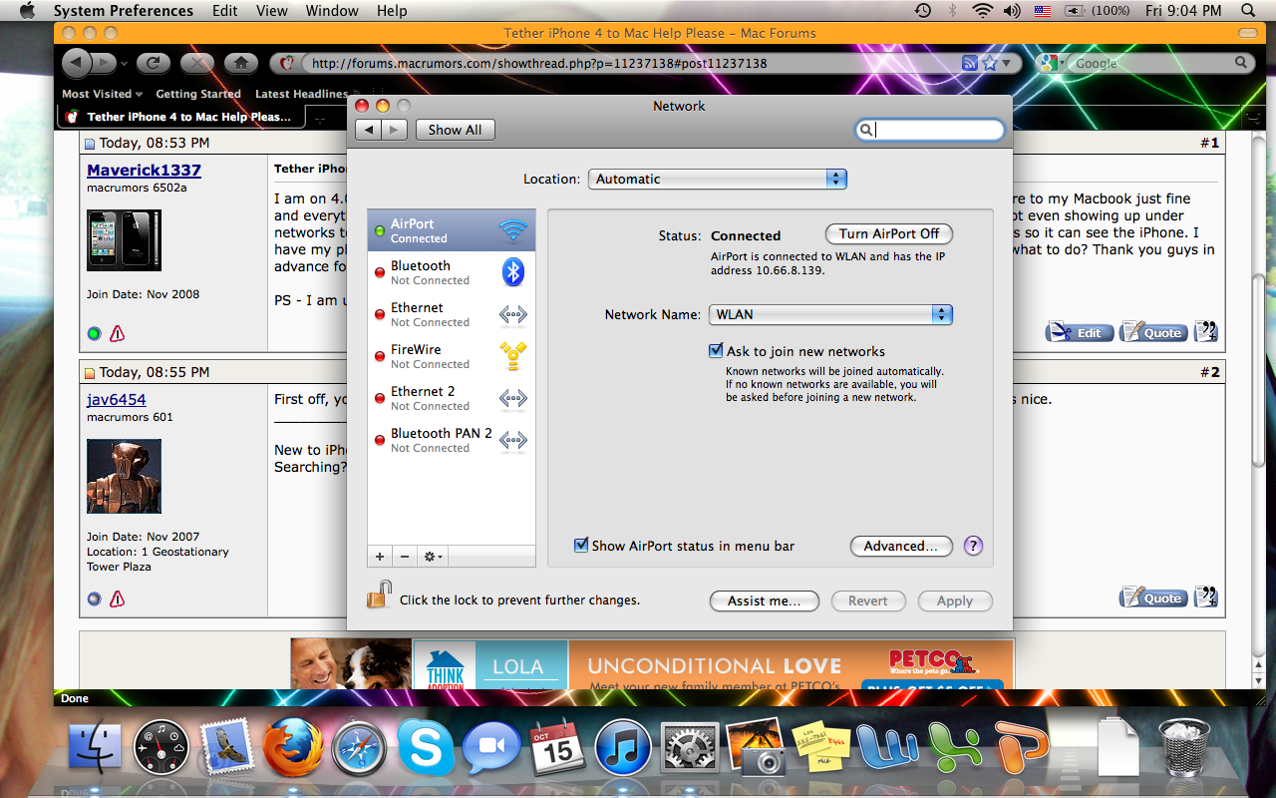Open Time Machine menu bar icon
Screen dimensions: 1276x798
tap(923, 11)
